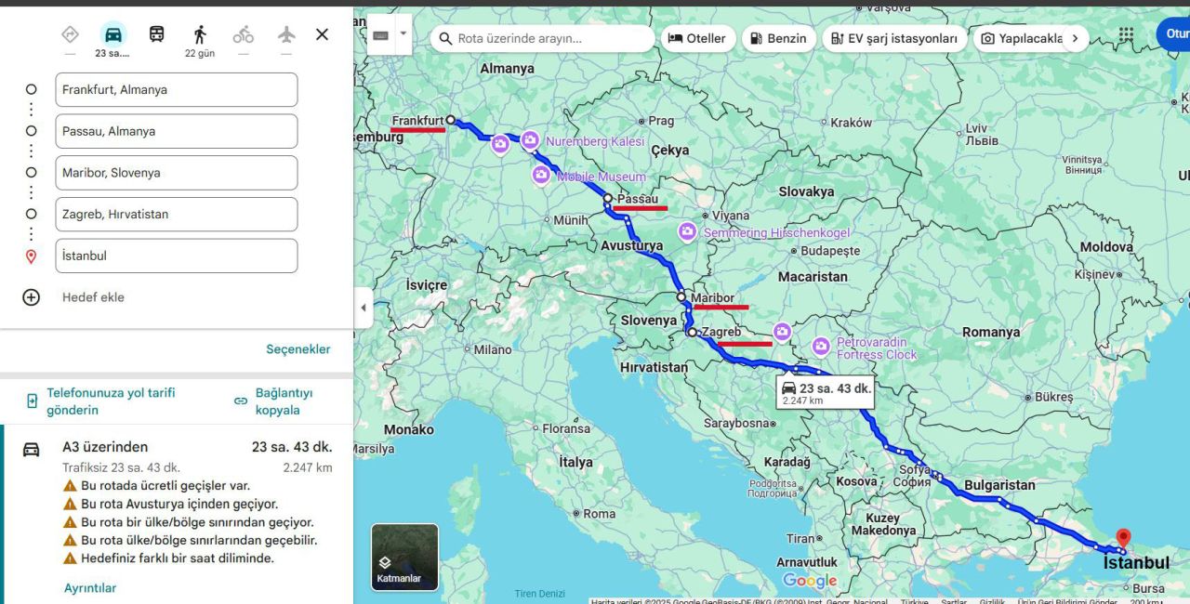This screenshot has width=1190, height=604.
Task: Click the İstanbul red destination pin
Action: coord(1123,539)
